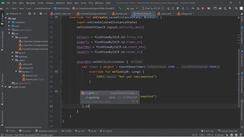Open the Database Inspector tool window
Screen dimensions: 244x137
tap(46, 131)
